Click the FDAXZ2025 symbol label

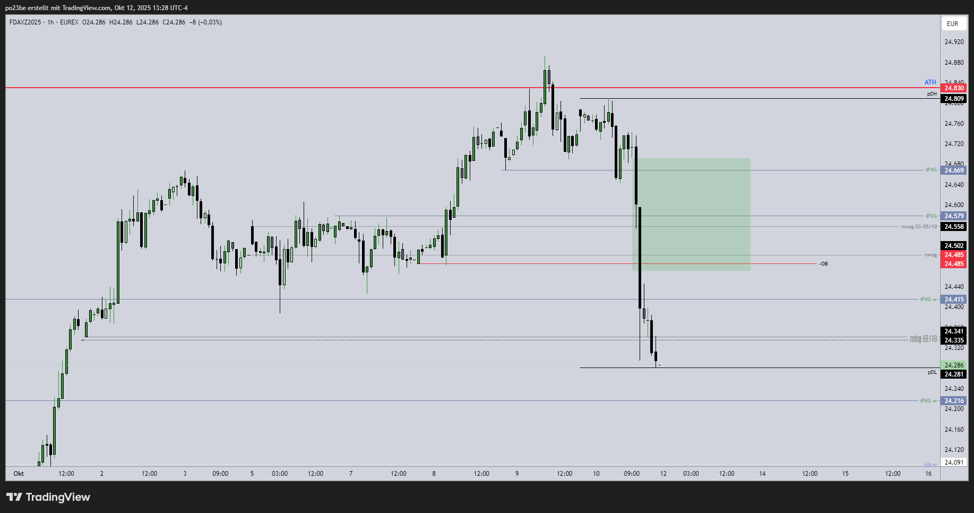[25, 22]
